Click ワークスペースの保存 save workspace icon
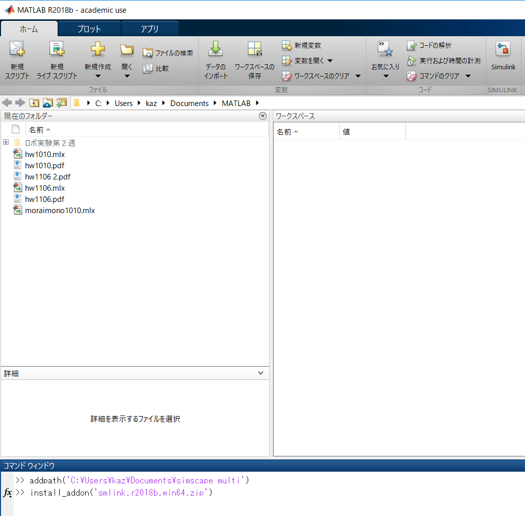The image size is (525, 516). coord(254,49)
